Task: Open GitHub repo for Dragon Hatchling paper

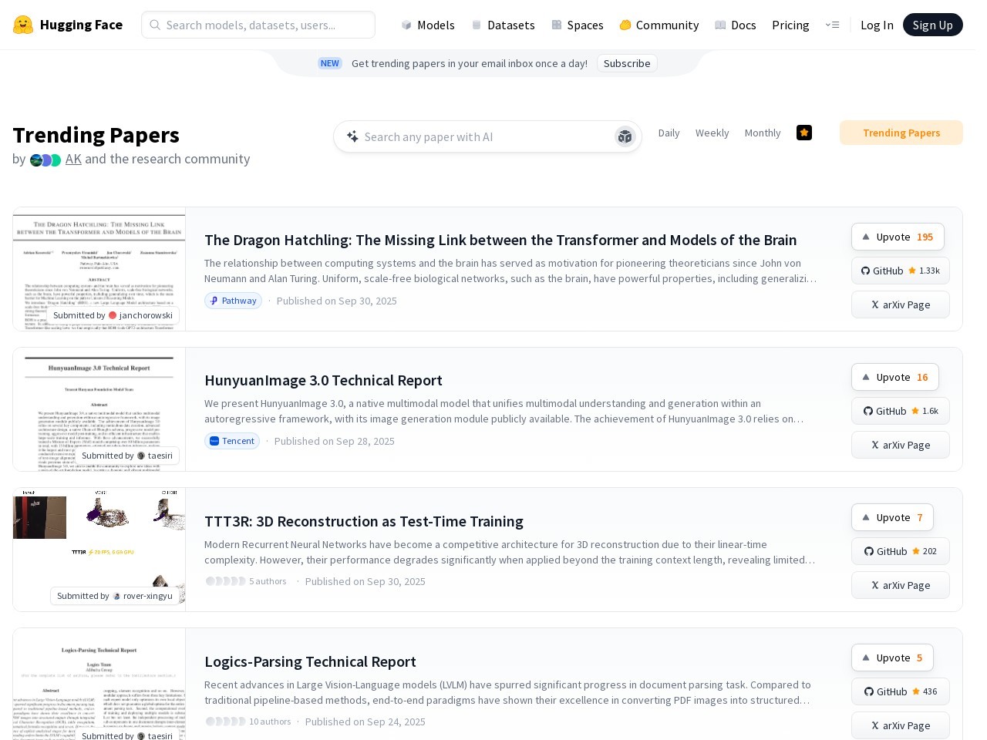Action: click(900, 271)
